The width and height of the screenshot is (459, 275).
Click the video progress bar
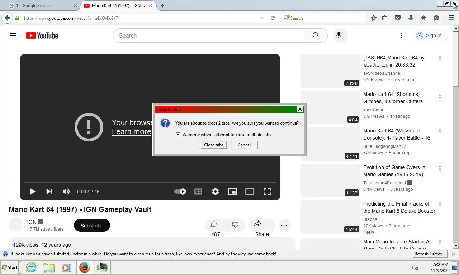coord(150,183)
